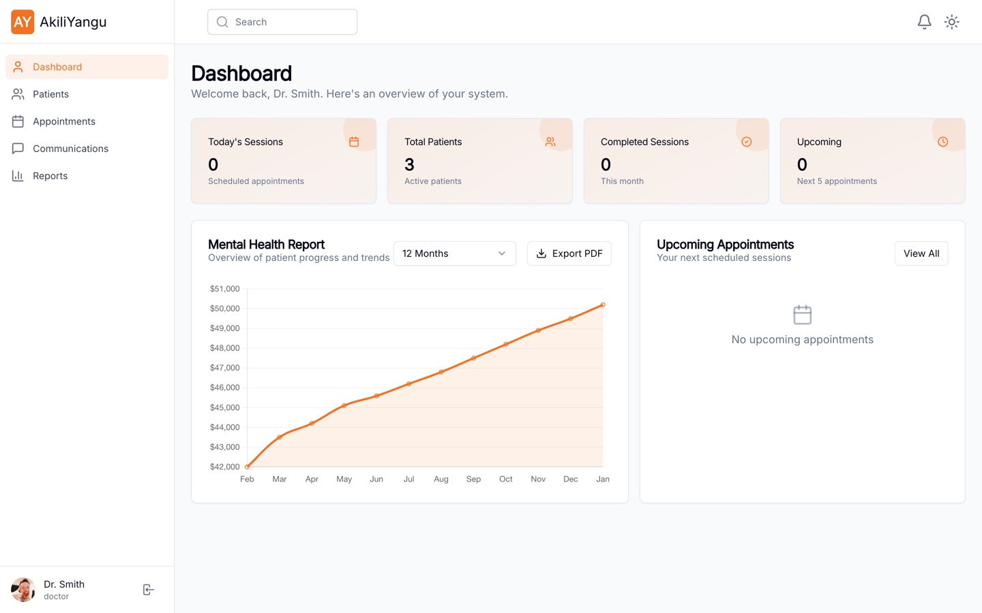
Task: Click the Search input field
Action: [x=282, y=22]
